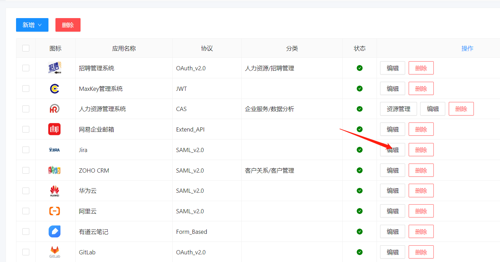Check the 人力资源管理系统 row checkbox
The width and height of the screenshot is (500, 262).
pyautogui.click(x=26, y=109)
